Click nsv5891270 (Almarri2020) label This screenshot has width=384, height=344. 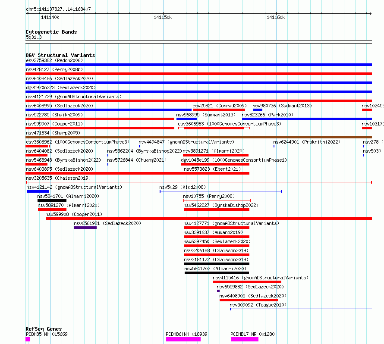[x=69, y=205]
